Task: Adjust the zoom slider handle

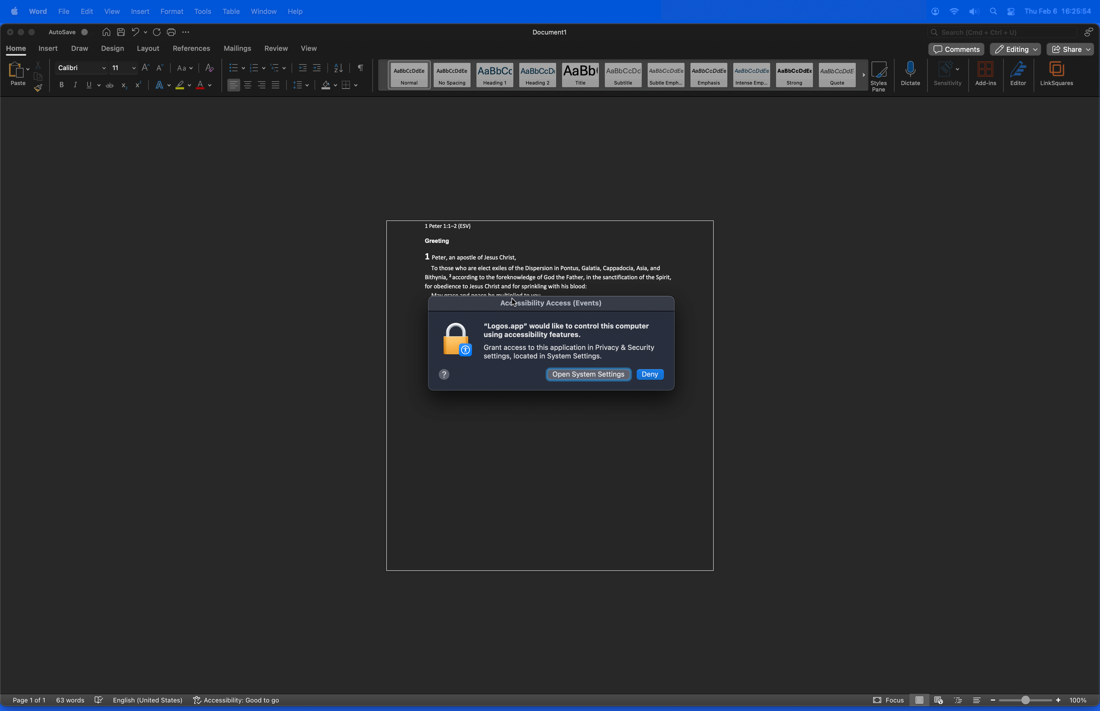Action: [1025, 700]
